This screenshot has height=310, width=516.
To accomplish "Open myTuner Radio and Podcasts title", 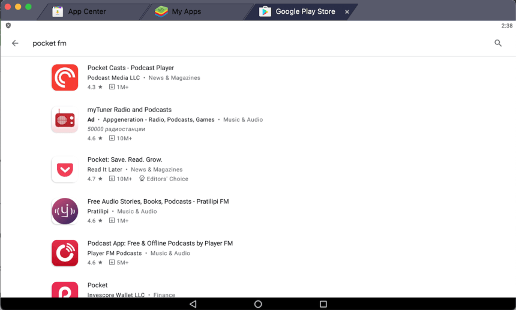I will [130, 110].
